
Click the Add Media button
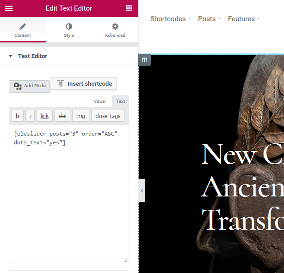point(30,86)
